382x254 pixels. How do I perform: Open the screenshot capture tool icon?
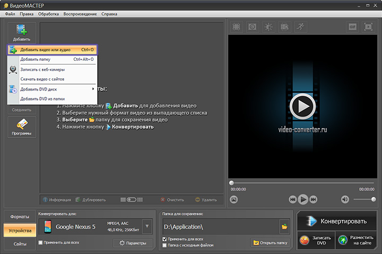pyautogui.click(x=252, y=27)
